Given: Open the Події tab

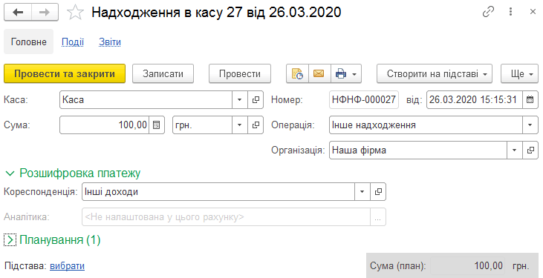Looking at the screenshot, I should coord(73,42).
